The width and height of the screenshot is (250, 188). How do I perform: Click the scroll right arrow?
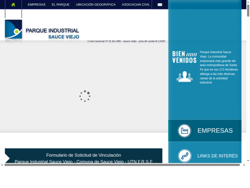coord(244,165)
